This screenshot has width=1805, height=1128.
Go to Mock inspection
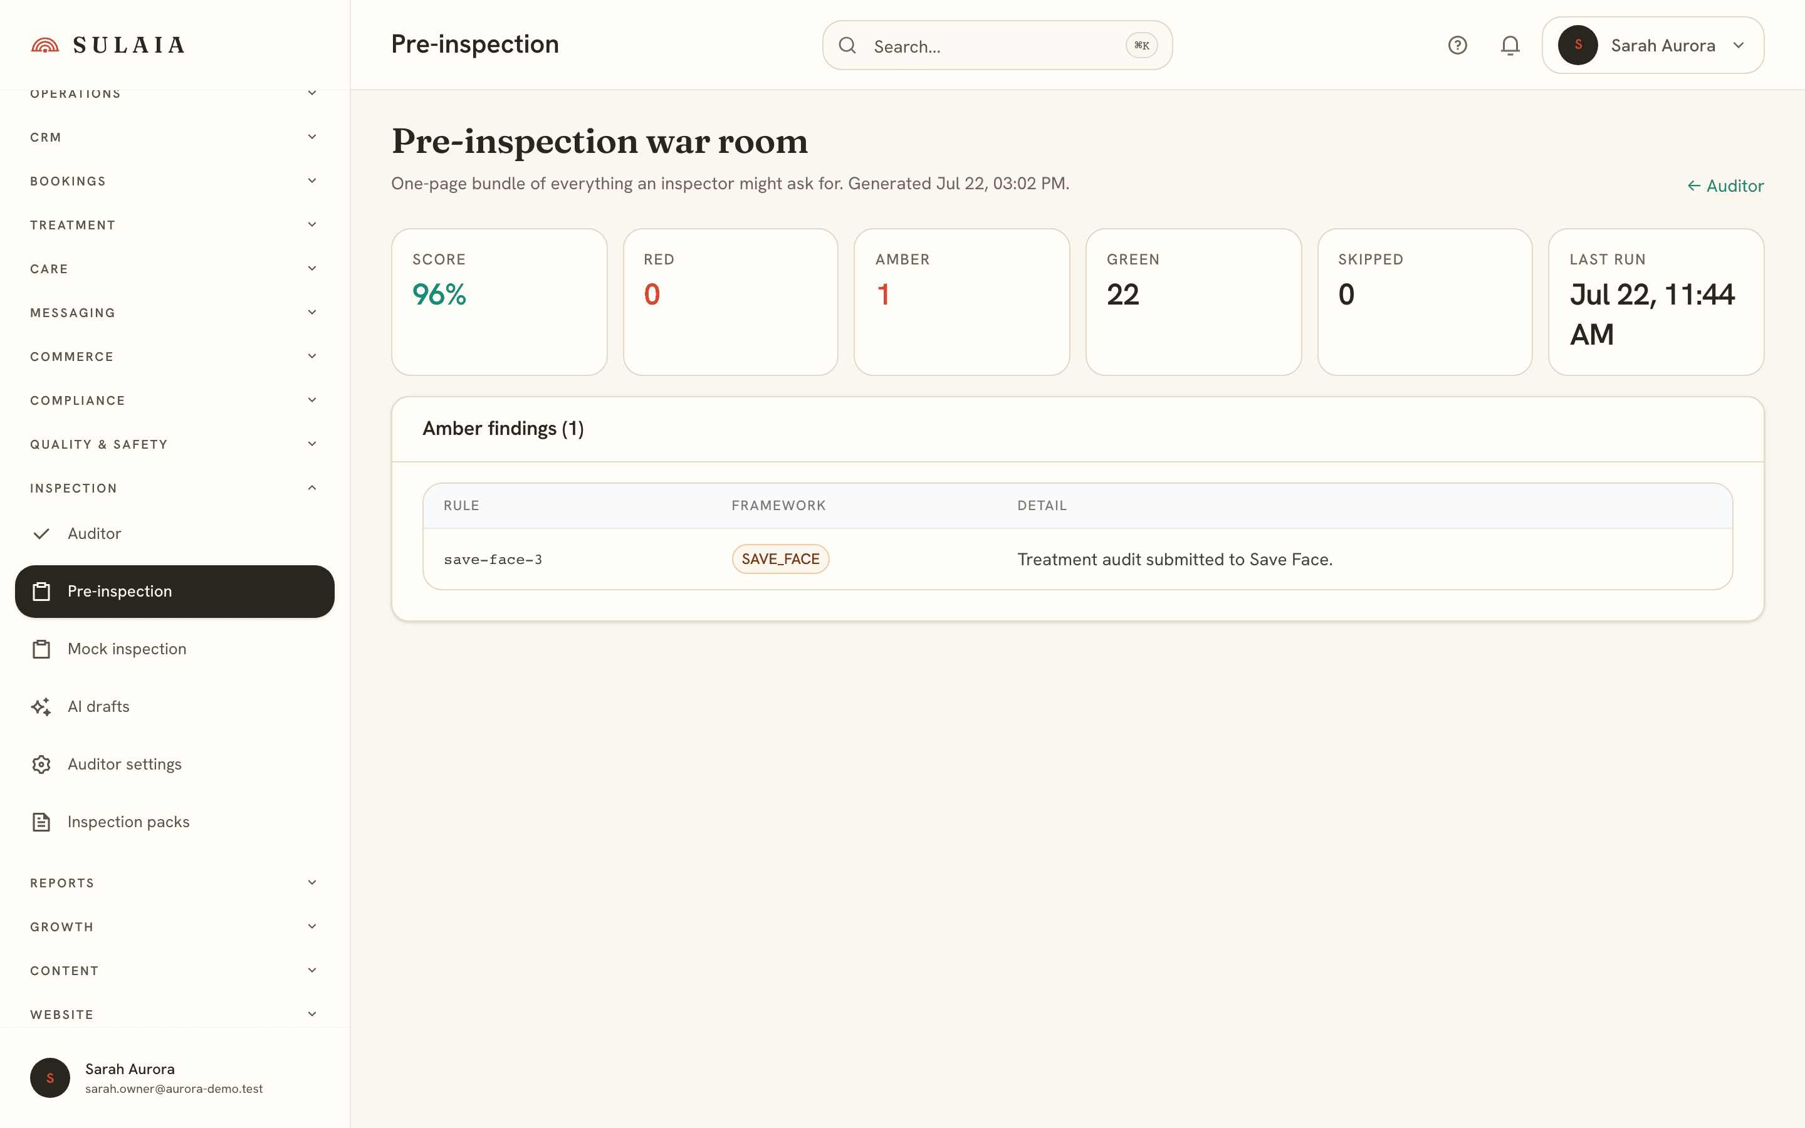click(x=174, y=649)
